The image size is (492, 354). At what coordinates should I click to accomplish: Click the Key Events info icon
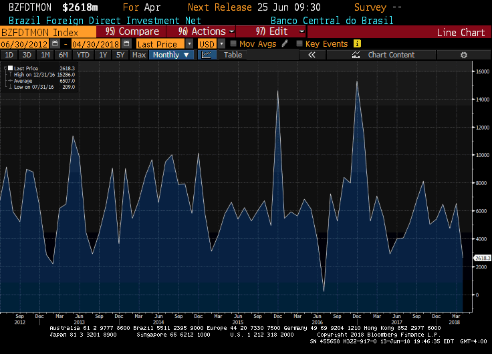(357, 43)
